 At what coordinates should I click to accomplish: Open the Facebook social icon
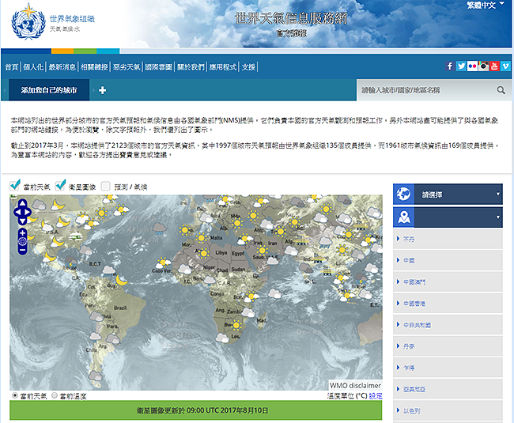[450, 66]
